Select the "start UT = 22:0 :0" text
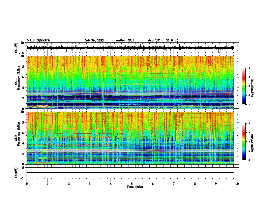The image size is (267, 206). click(163, 40)
